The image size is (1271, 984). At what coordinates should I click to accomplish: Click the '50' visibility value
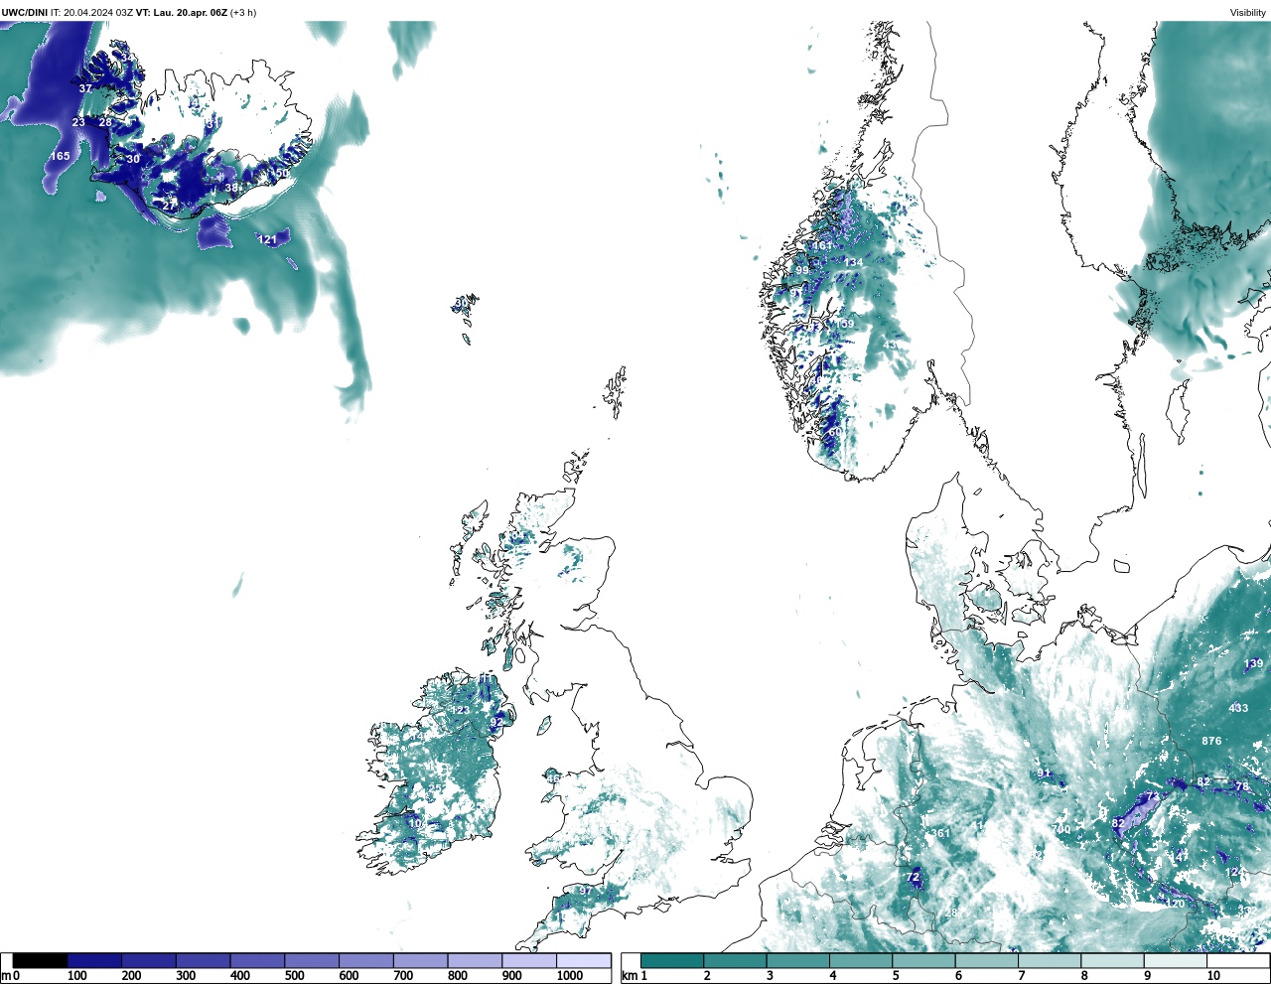click(x=282, y=174)
